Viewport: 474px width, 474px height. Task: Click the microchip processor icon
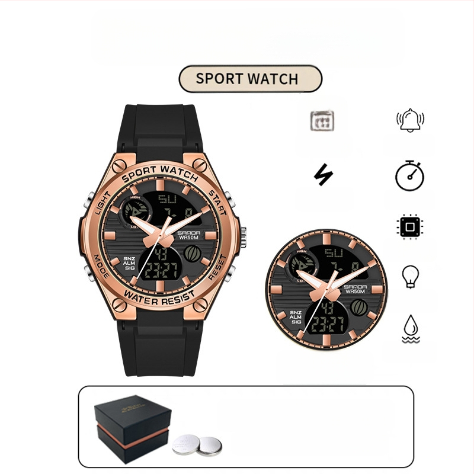pyautogui.click(x=409, y=227)
